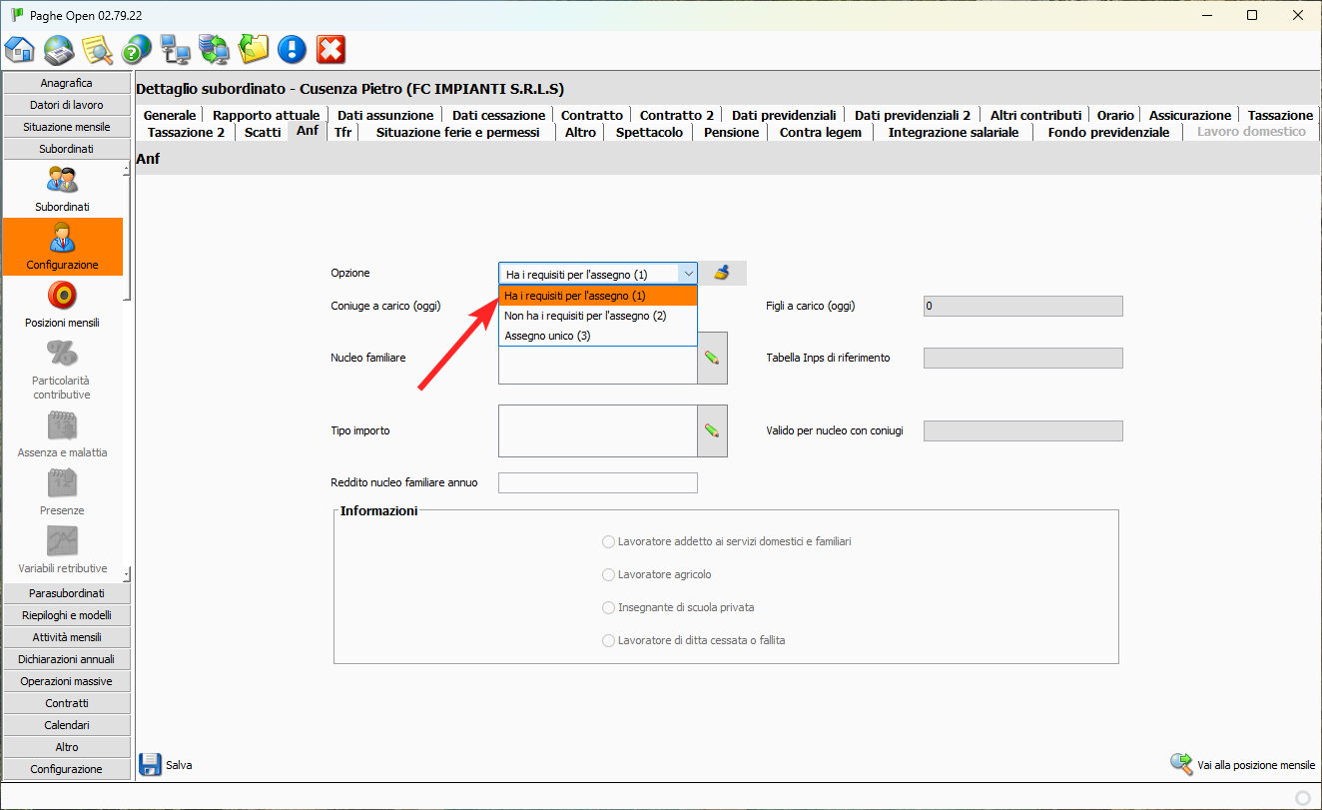The image size is (1322, 810).
Task: Select Lavoratore agricolo radio button
Action: (x=608, y=574)
